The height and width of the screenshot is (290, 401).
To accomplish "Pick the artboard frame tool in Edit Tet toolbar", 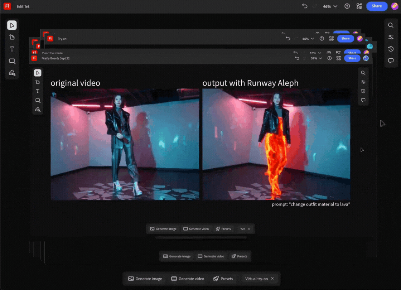I will coord(12,37).
